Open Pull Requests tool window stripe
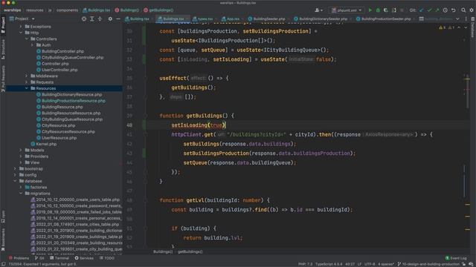 (3, 79)
